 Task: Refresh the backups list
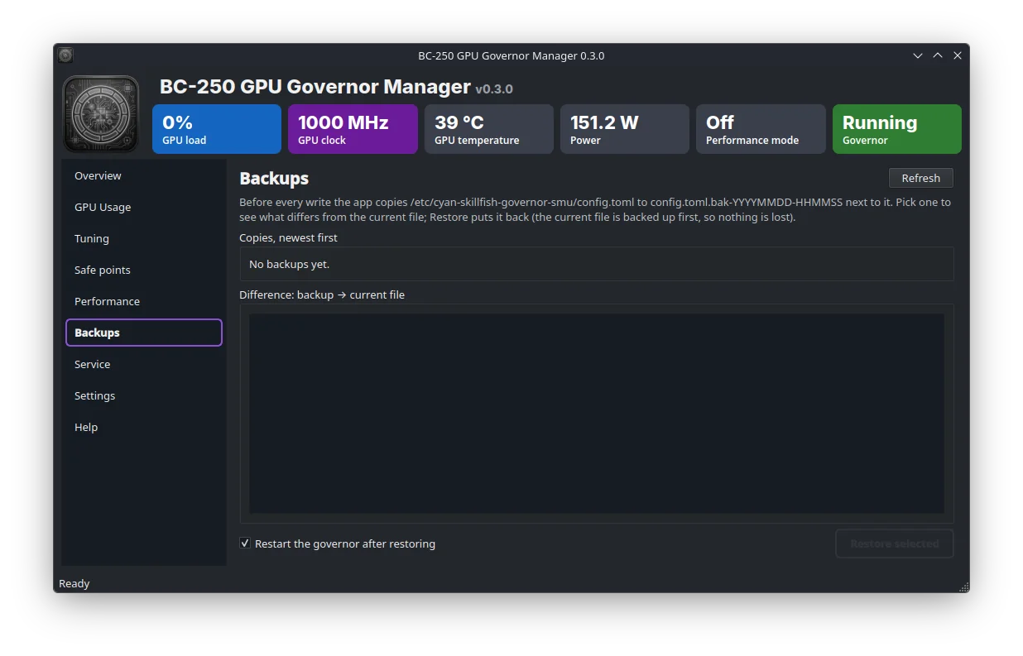coord(921,178)
